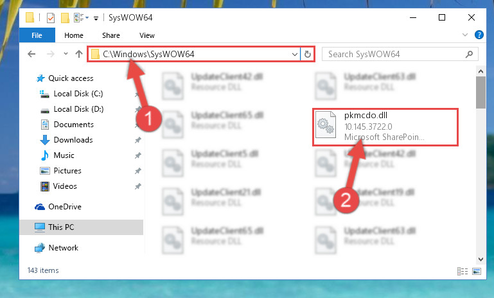Switch to large thumbnails view icon
The image size is (494, 298).
(477, 271)
